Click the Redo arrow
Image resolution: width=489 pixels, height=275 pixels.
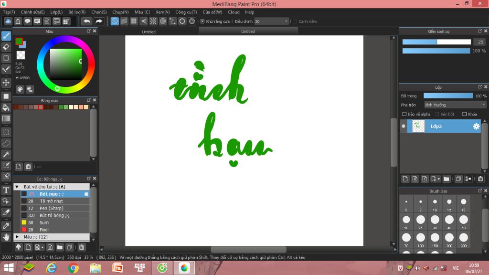tap(98, 21)
